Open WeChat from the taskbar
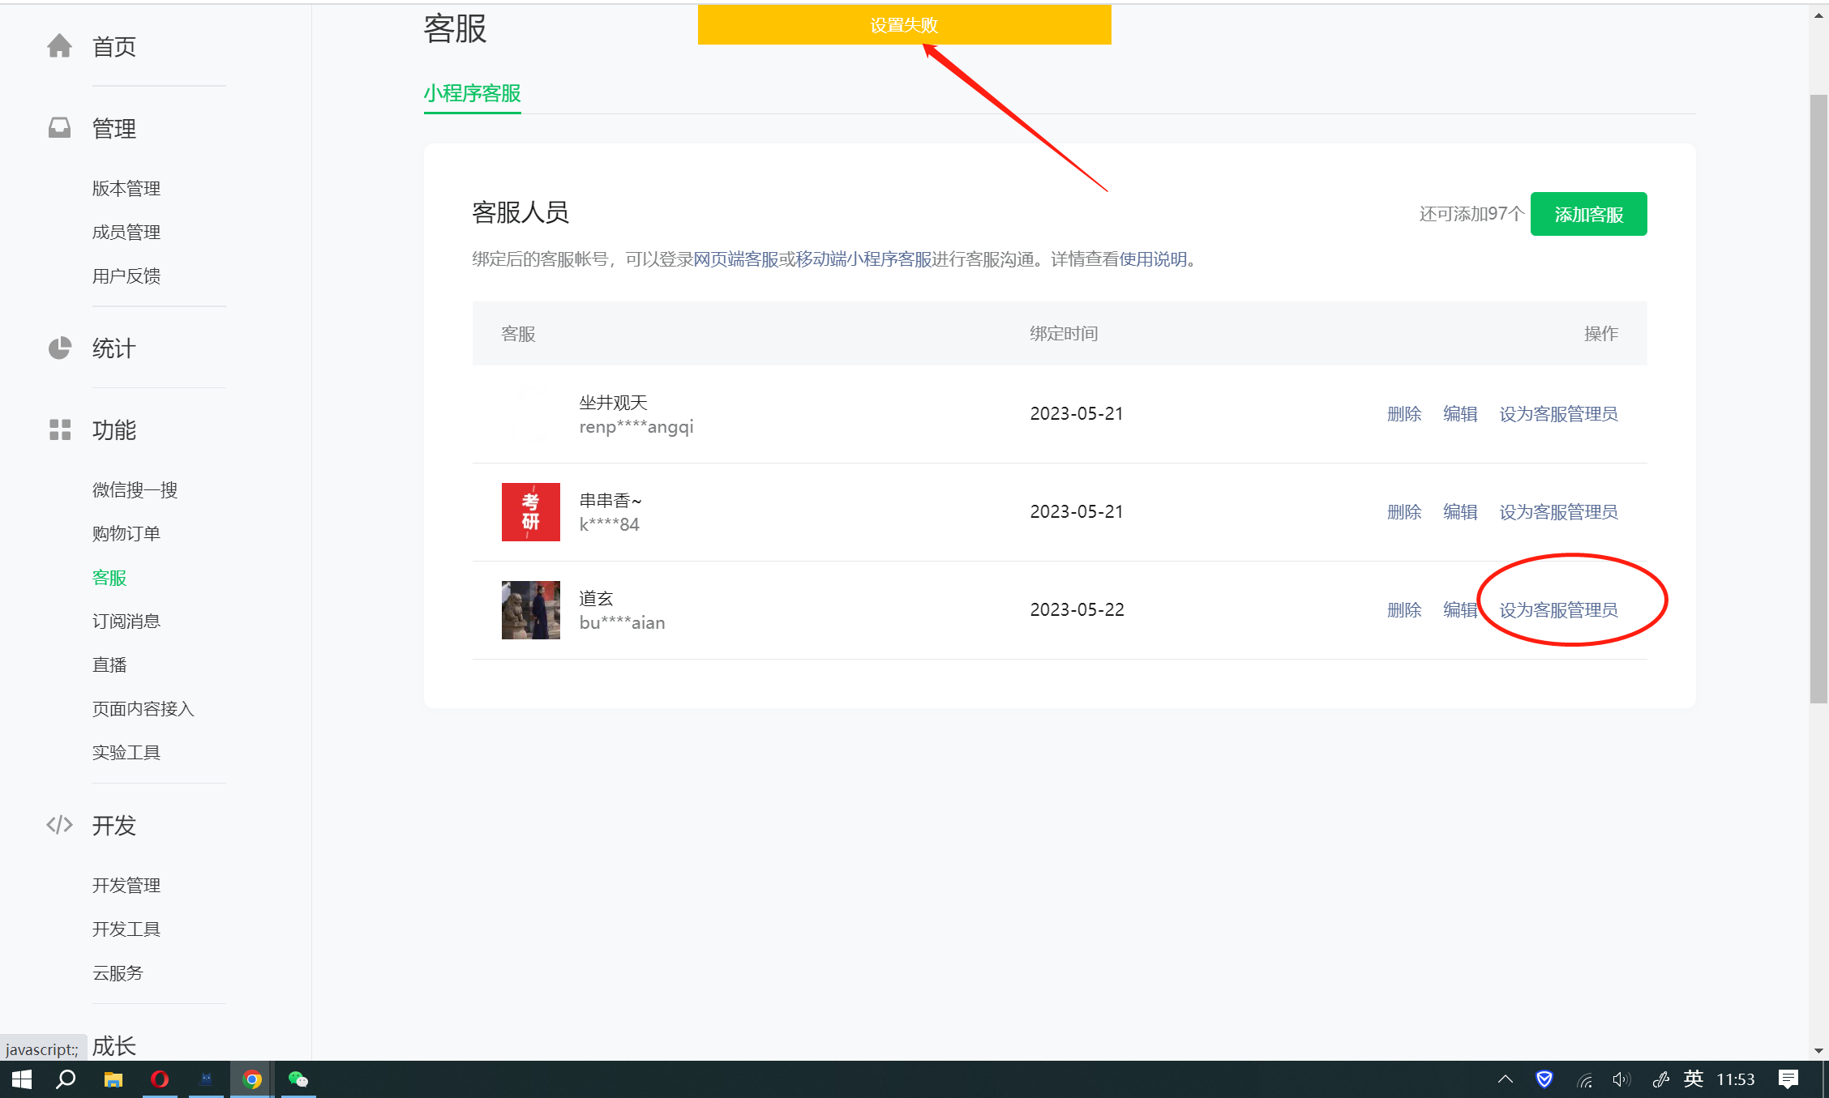1829x1098 pixels. [298, 1079]
